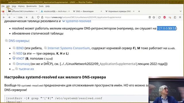Follow the systemd-resolved link

(78, 21)
